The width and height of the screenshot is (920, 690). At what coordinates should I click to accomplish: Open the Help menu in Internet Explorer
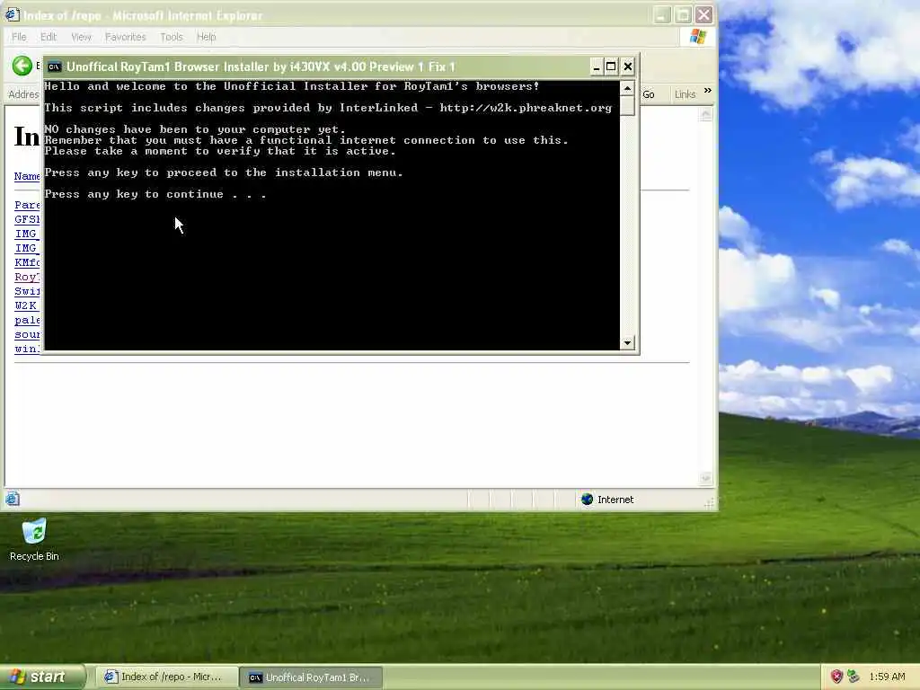(x=206, y=37)
